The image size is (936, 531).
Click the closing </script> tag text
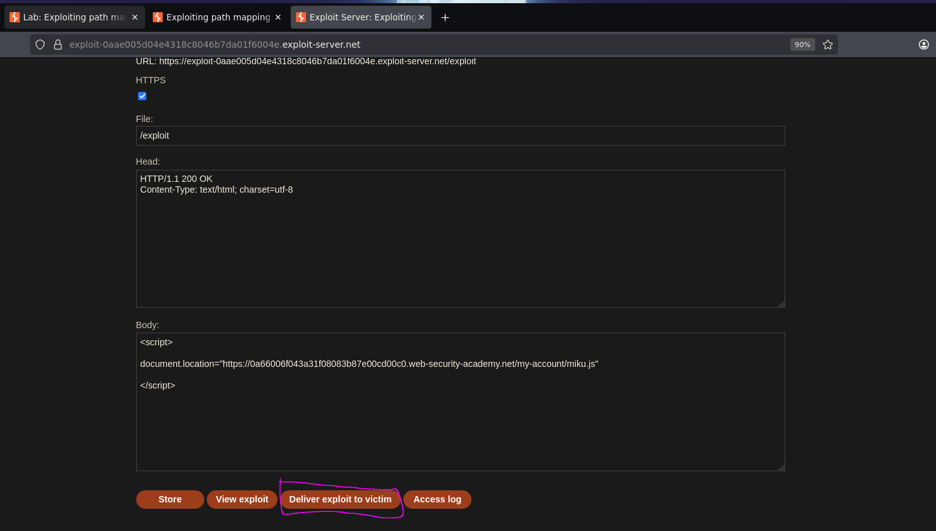click(158, 385)
